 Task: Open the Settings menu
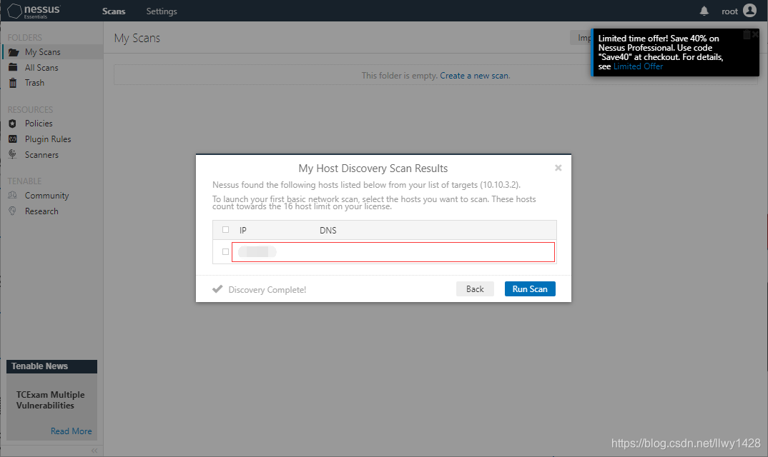coord(161,11)
